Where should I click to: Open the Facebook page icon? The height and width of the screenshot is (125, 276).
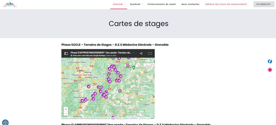[x=270, y=61]
